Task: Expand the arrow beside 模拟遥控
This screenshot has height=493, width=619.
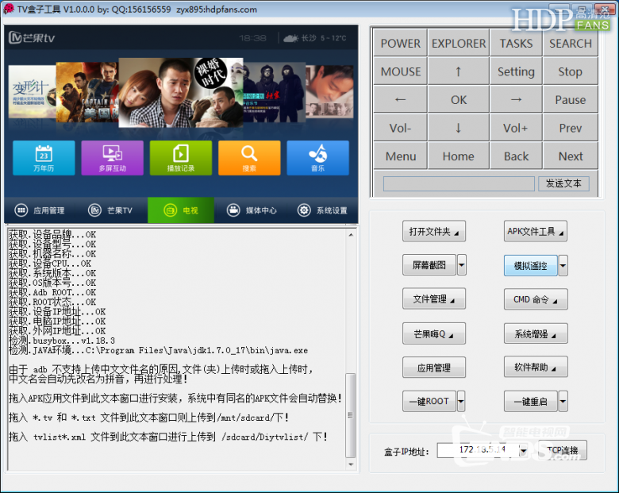Action: [x=563, y=265]
